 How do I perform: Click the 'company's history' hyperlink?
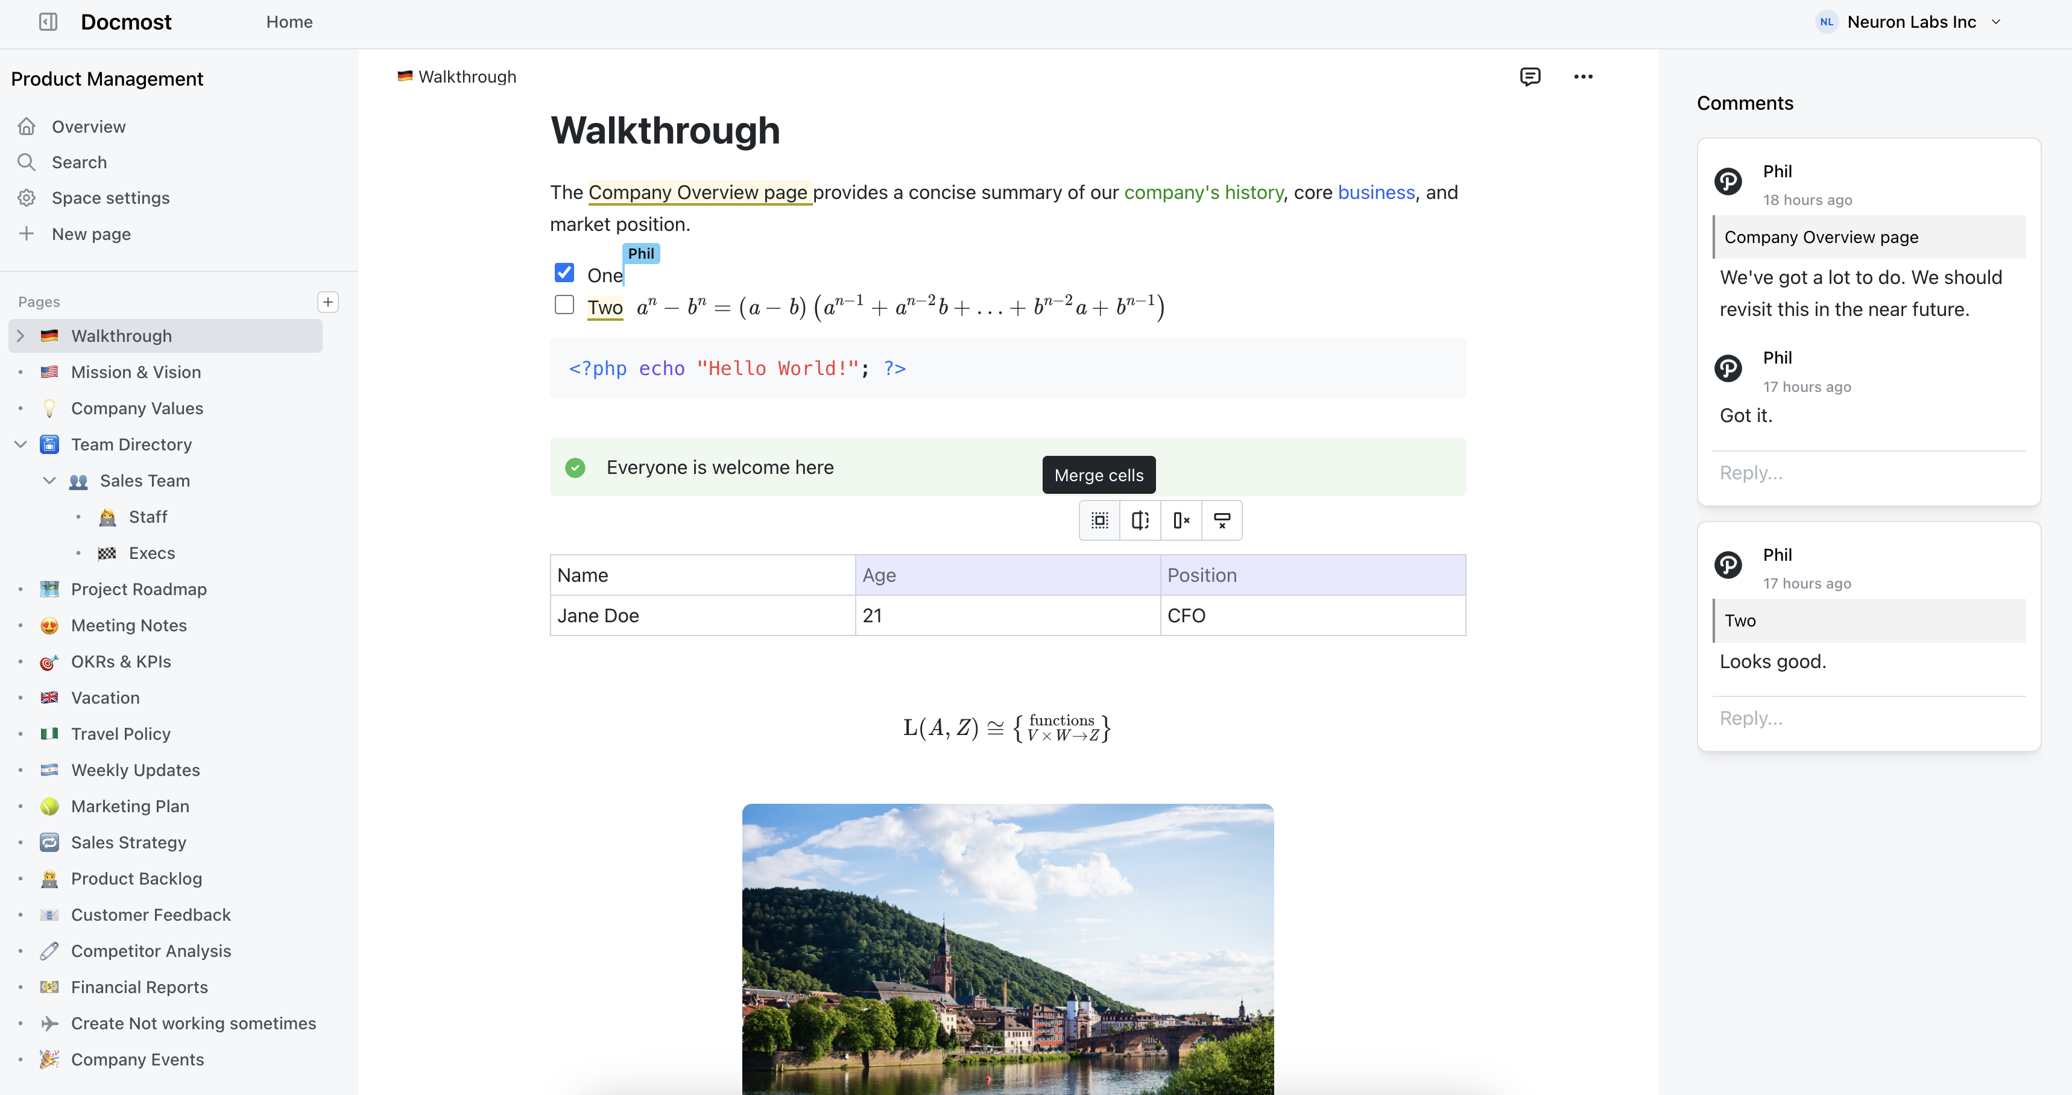[1203, 192]
